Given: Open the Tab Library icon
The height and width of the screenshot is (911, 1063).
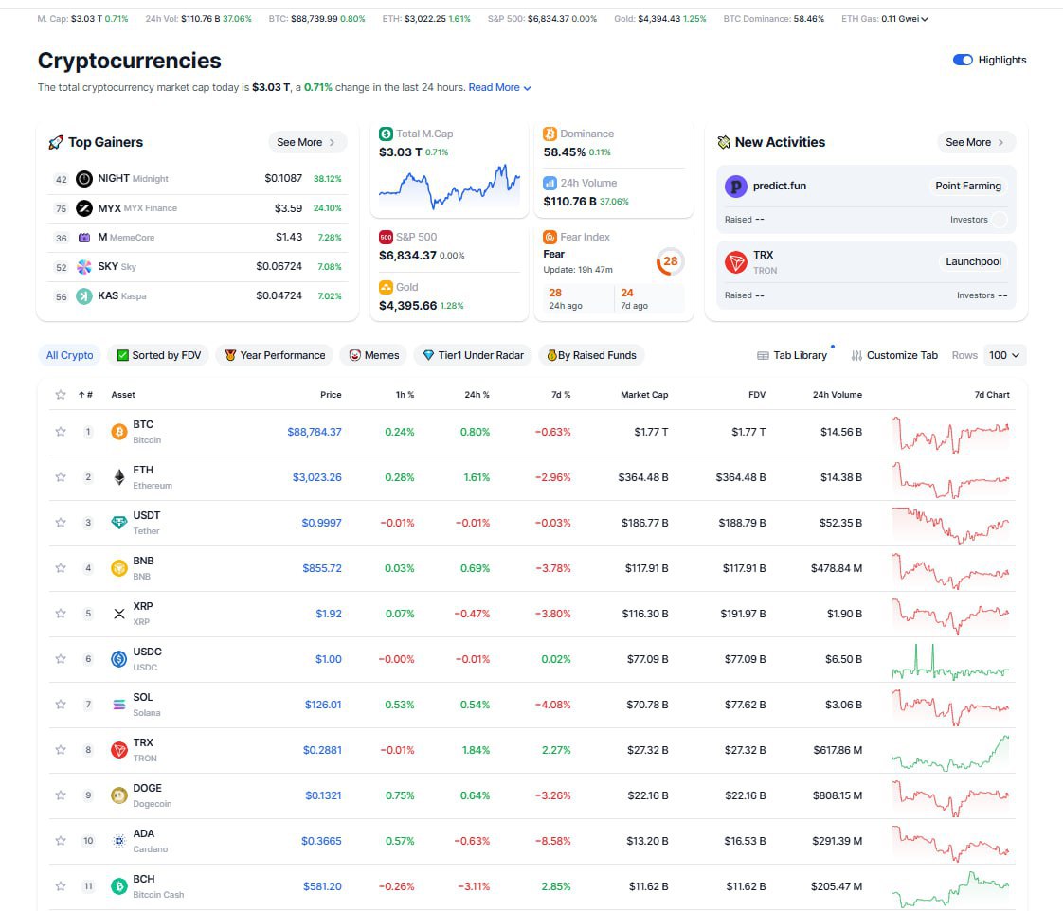Looking at the screenshot, I should tap(763, 356).
